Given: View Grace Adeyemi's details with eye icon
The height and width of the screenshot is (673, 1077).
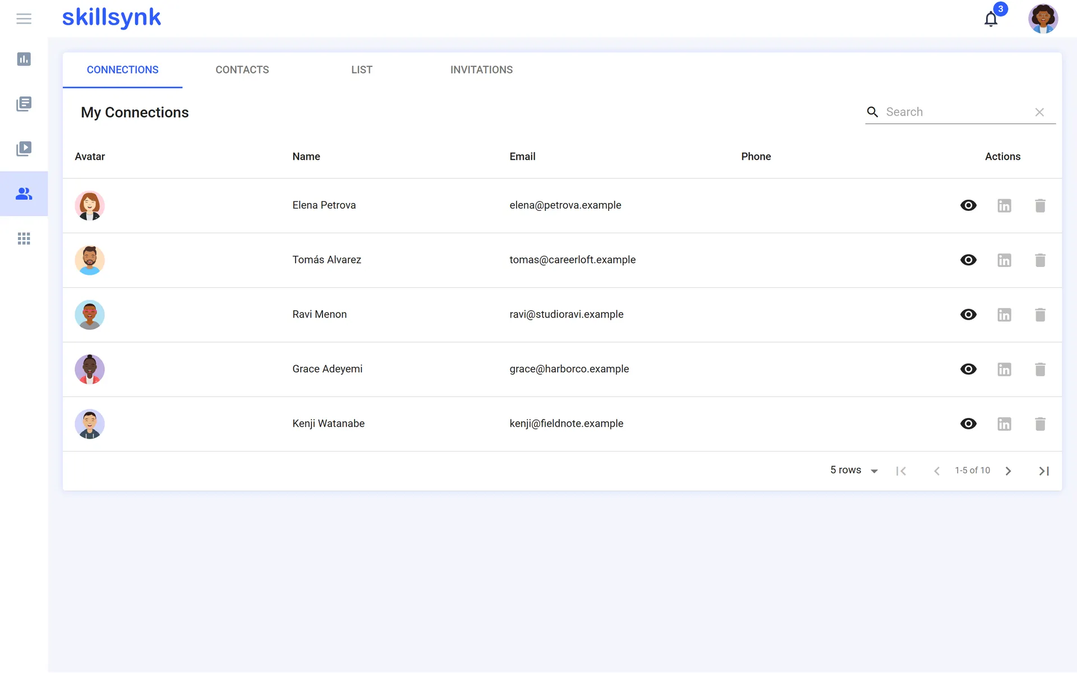Looking at the screenshot, I should 968,369.
